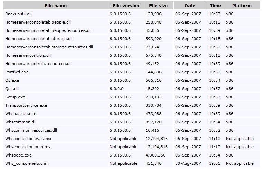The width and height of the screenshot is (263, 169).
Task: Select the Whsoobe.exe file size 4,980,256
Action: (155, 155)
